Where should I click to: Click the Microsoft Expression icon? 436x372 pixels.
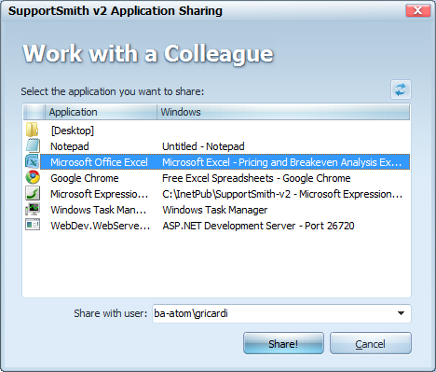(33, 193)
